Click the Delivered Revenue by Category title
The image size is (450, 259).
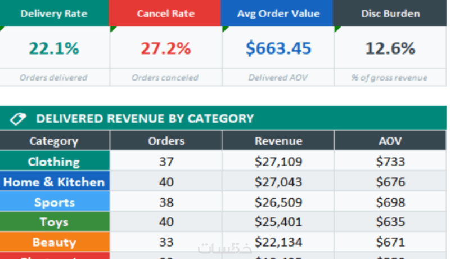tap(145, 118)
